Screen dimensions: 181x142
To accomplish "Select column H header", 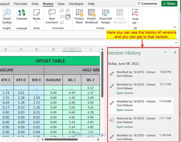I will coord(53,50).
